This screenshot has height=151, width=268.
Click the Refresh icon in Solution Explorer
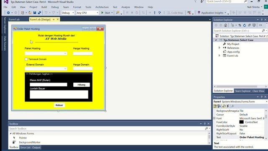click(x=245, y=25)
